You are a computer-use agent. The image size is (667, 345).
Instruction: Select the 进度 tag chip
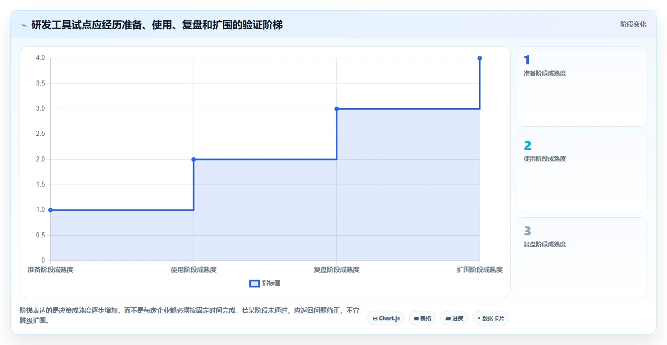(x=454, y=318)
